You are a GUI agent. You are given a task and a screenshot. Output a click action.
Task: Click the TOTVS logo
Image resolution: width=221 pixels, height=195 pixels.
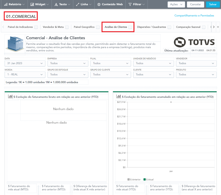point(194,42)
